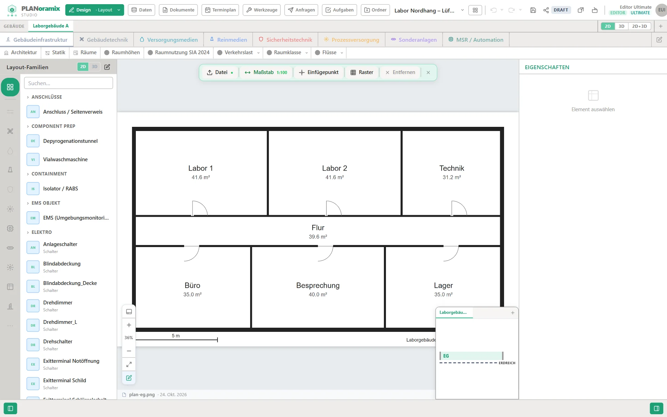Click the Maßstab 1:100 button
The width and height of the screenshot is (667, 417).
click(x=266, y=72)
